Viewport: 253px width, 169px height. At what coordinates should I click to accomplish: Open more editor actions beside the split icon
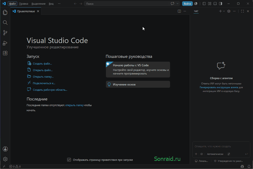pos(185,11)
